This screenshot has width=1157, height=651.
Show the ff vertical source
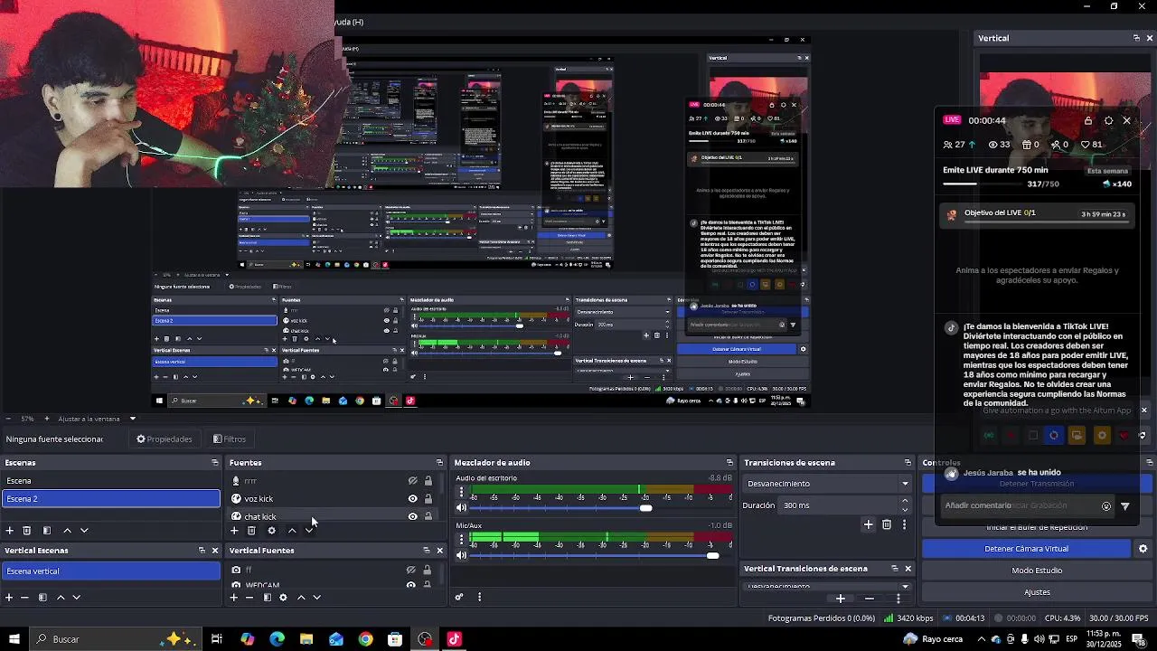(x=410, y=571)
